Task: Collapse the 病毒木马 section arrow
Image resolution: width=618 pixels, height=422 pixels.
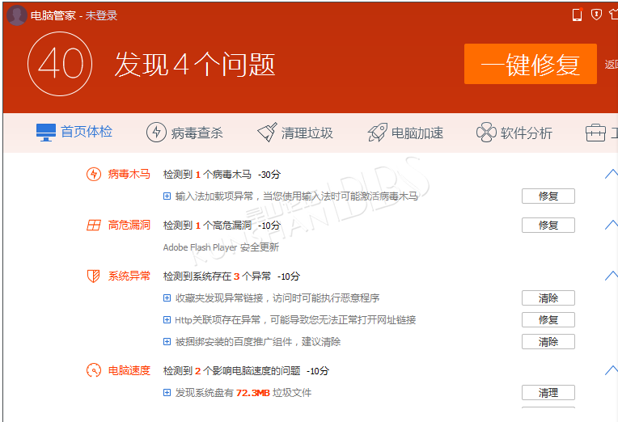Action: click(612, 174)
